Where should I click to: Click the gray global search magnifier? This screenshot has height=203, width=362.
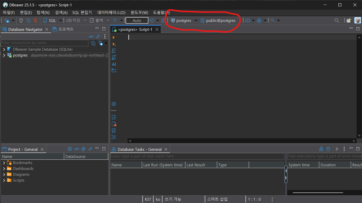[337, 21]
